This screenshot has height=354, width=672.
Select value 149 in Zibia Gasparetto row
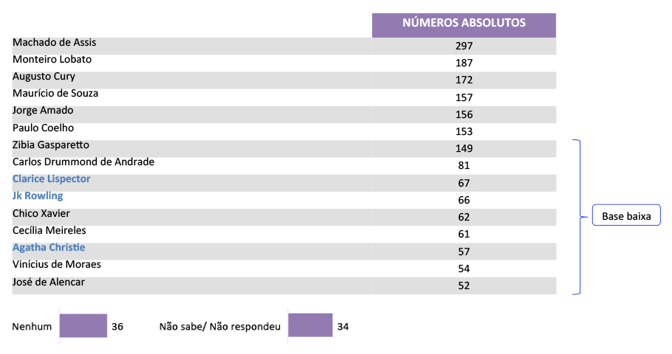[x=464, y=148]
